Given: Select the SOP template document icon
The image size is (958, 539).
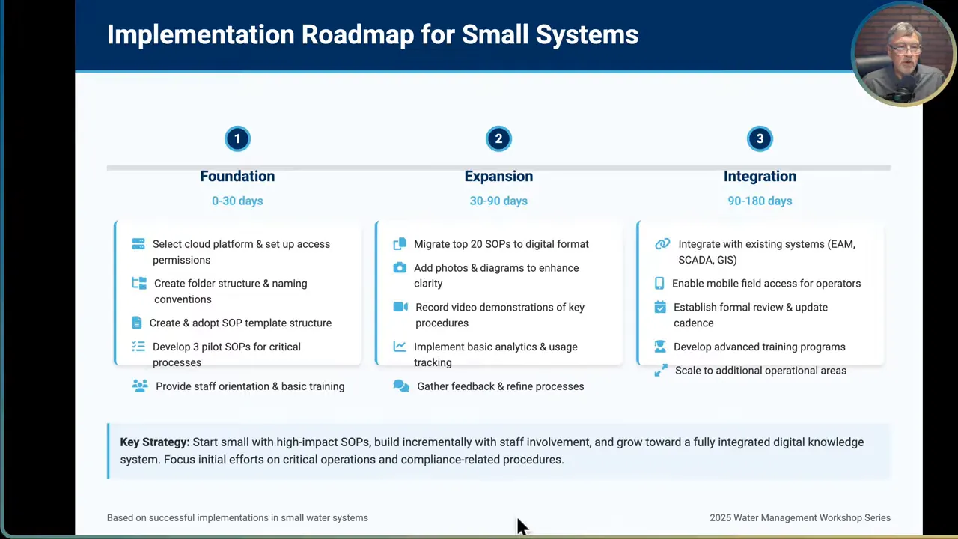Looking at the screenshot, I should (136, 323).
